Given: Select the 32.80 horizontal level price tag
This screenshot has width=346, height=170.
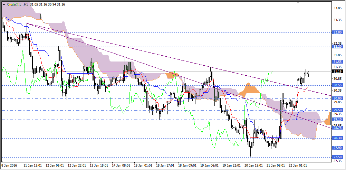Looking at the screenshot, I should coord(337,32).
